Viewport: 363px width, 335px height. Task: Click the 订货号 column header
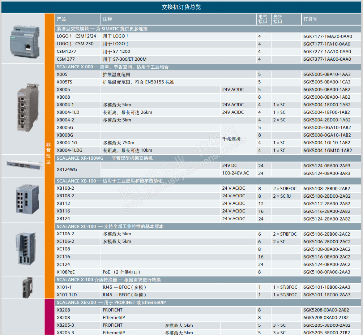[x=331, y=19]
